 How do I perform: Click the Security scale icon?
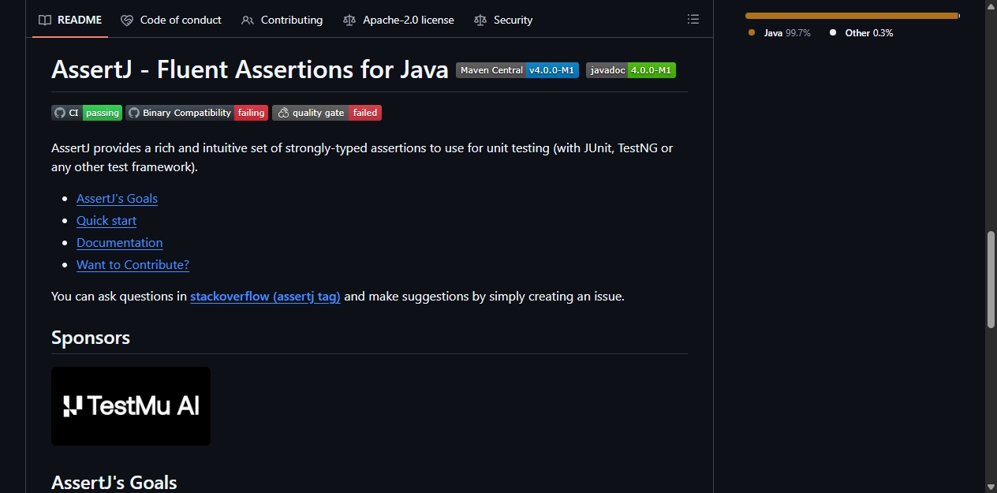pyautogui.click(x=480, y=20)
